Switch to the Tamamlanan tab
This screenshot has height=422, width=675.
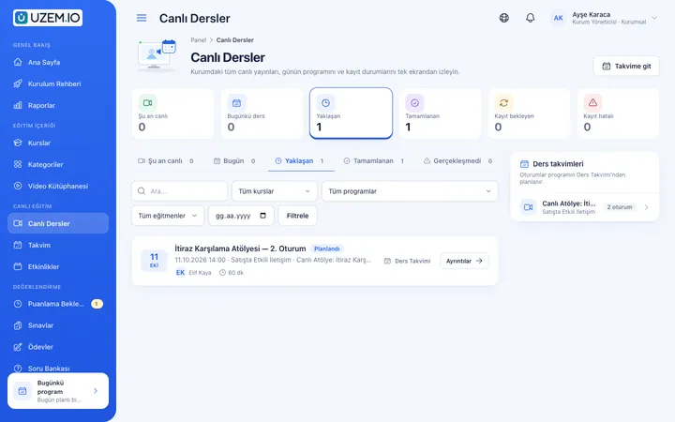(374, 160)
